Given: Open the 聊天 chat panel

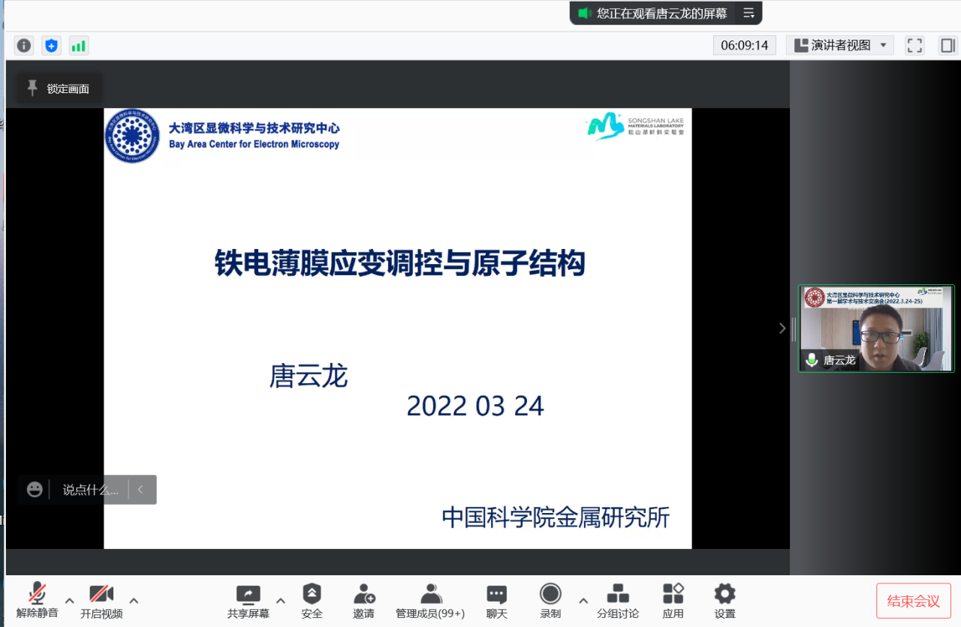Looking at the screenshot, I should 496,601.
